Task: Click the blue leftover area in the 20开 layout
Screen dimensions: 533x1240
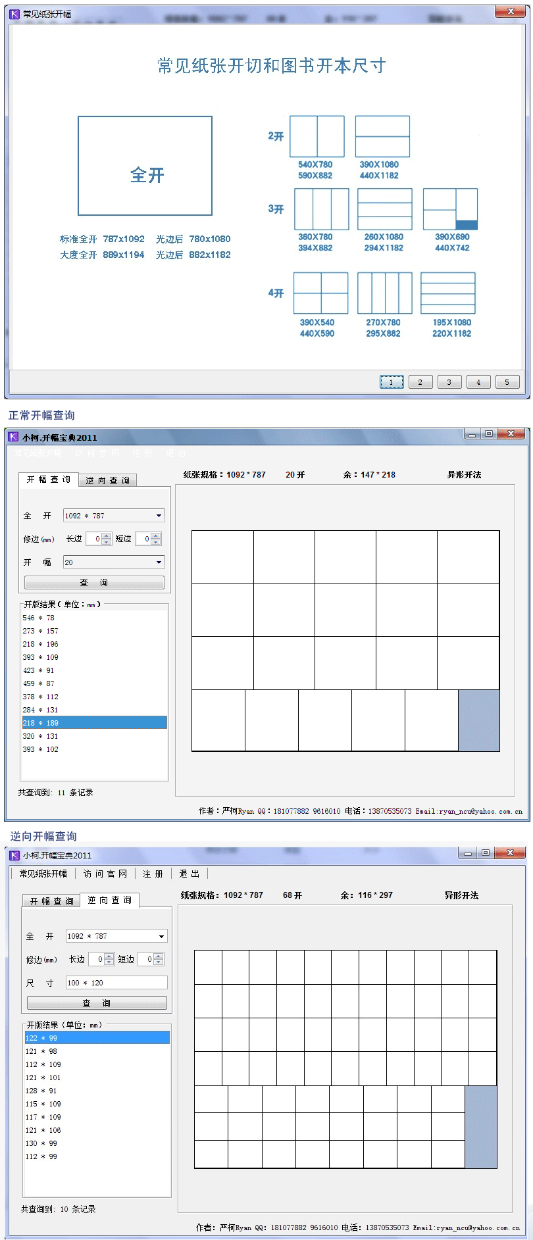Action: pyautogui.click(x=478, y=720)
